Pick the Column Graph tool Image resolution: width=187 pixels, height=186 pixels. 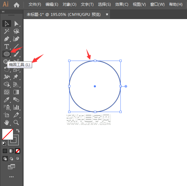pos(16,107)
